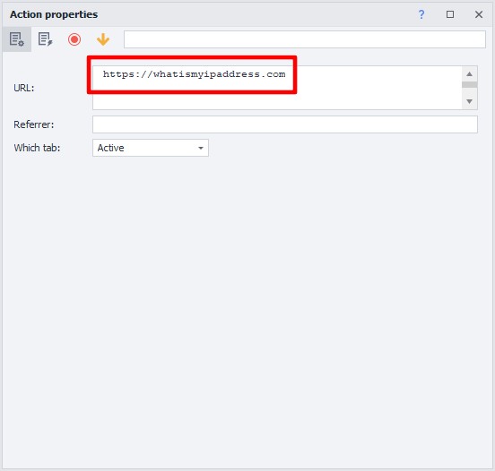The width and height of the screenshot is (495, 471).
Task: Close the Action properties window
Action: click(479, 14)
